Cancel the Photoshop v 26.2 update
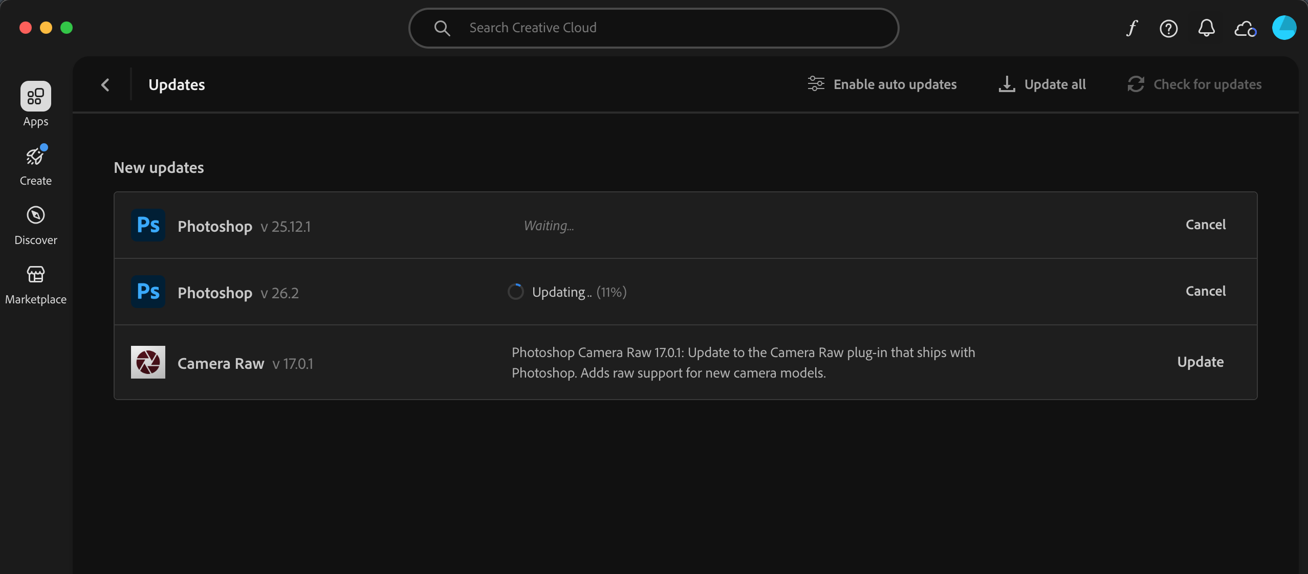The image size is (1308, 574). click(x=1205, y=291)
